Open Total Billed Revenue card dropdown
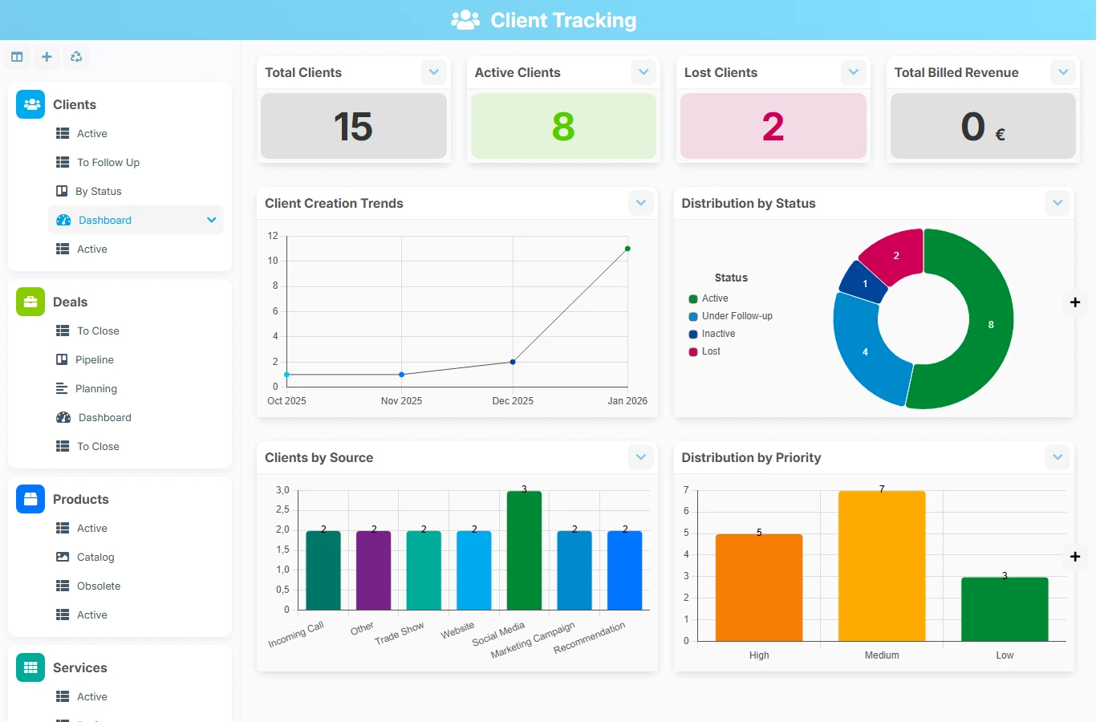This screenshot has width=1096, height=722. pos(1063,72)
